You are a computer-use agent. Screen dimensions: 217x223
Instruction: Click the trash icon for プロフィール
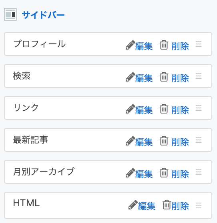point(164,45)
